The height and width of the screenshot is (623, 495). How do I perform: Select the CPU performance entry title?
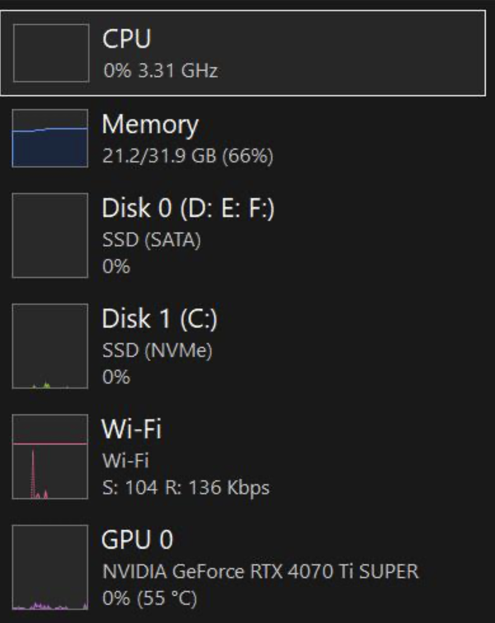(x=126, y=39)
